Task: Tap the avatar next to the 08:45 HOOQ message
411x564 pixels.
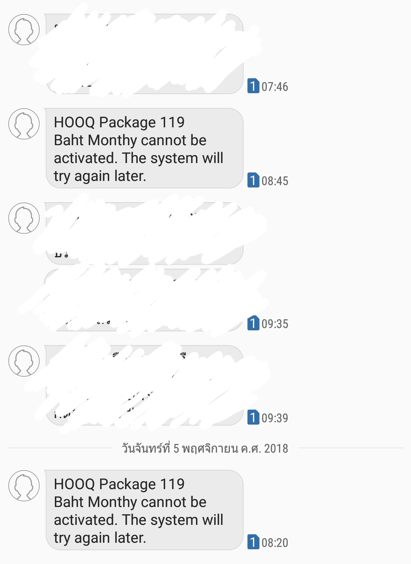Action: (24, 124)
